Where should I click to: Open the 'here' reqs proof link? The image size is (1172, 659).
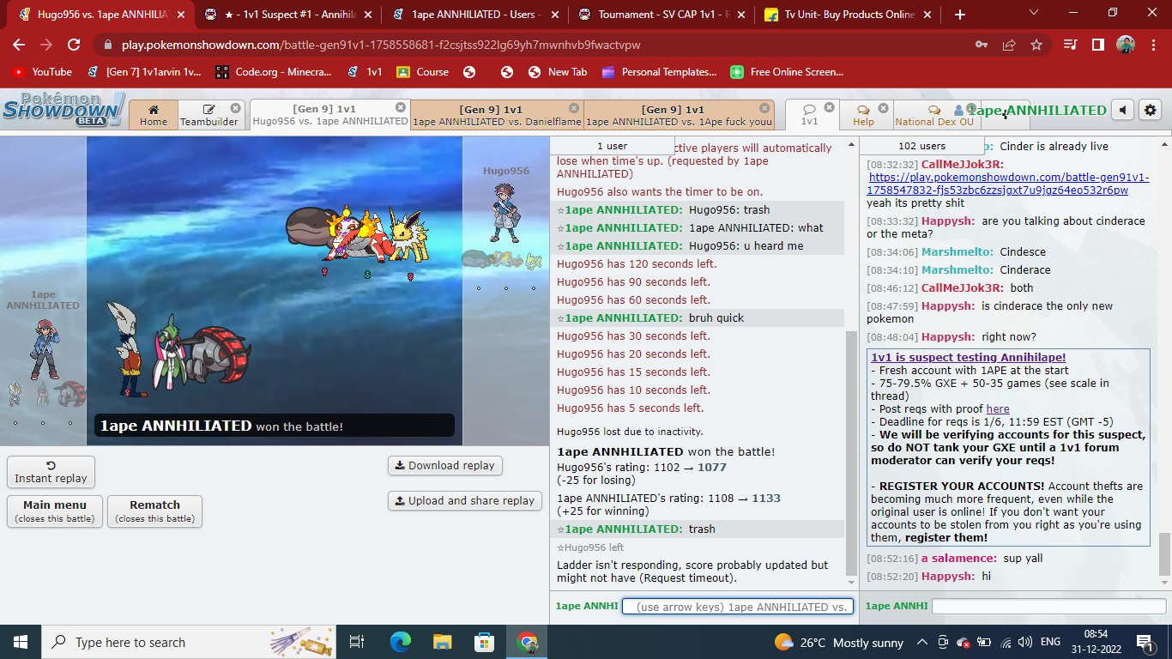tap(997, 408)
